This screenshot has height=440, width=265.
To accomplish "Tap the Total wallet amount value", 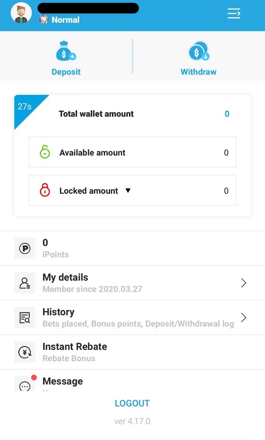I will (227, 114).
